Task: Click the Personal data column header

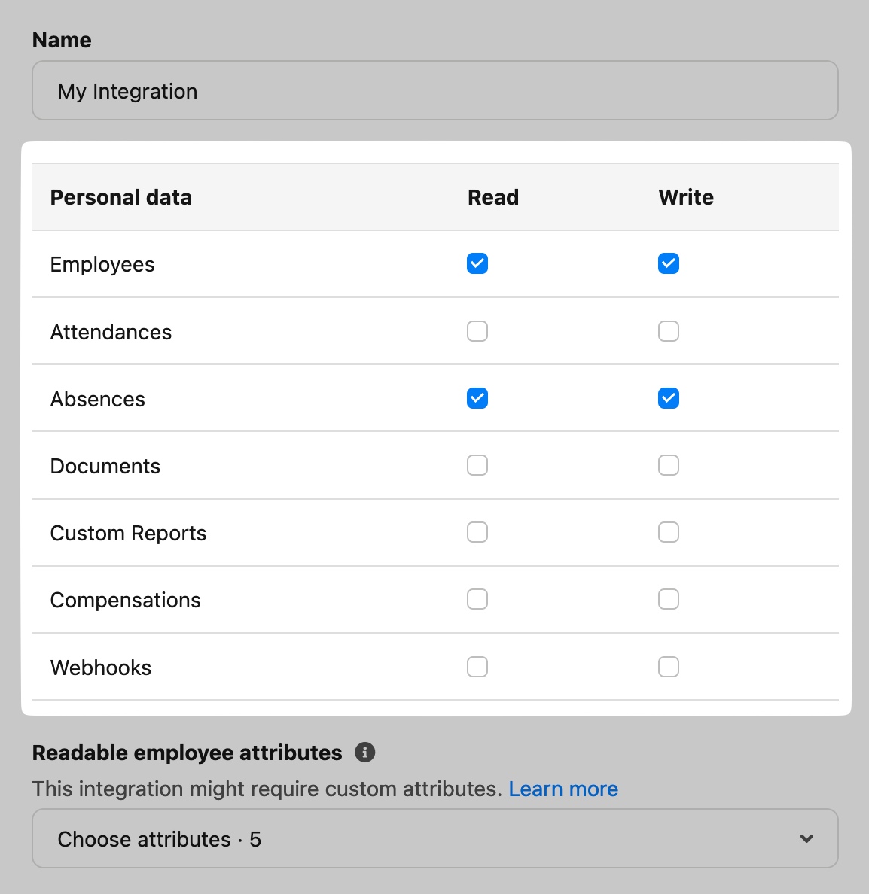Action: [x=121, y=197]
